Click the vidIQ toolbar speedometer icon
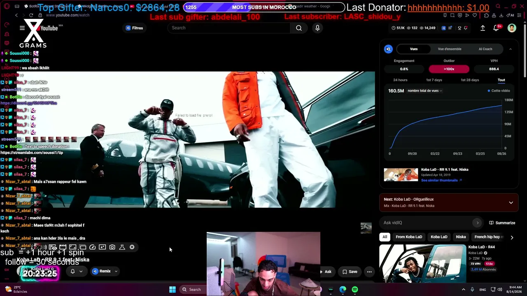527x296 pixels. 92,247
